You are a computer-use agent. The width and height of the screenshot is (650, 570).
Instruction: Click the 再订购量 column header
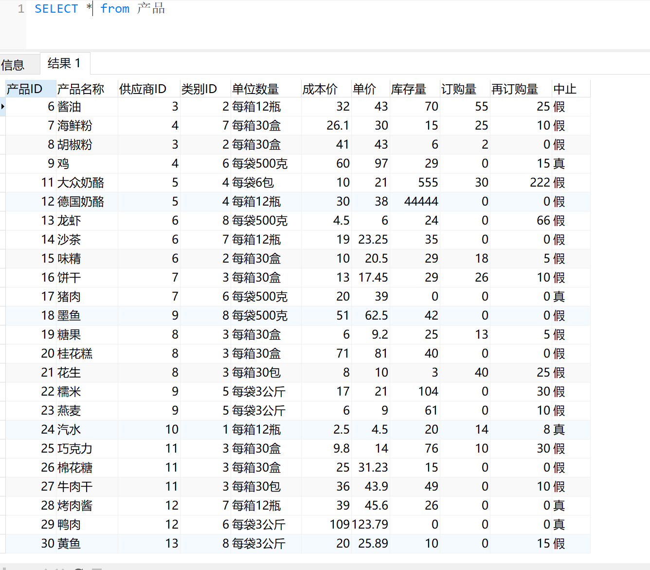tap(521, 89)
